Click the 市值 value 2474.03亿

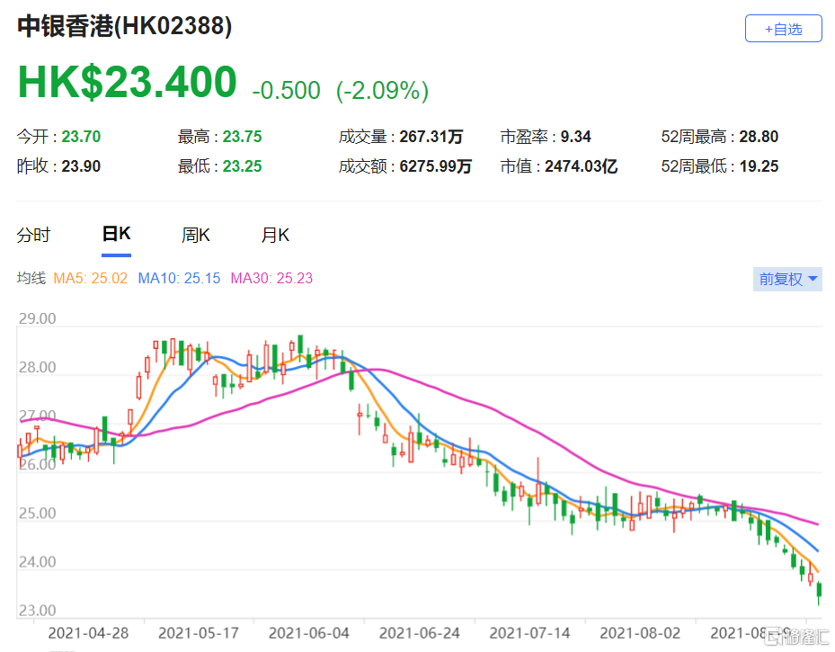click(x=581, y=166)
